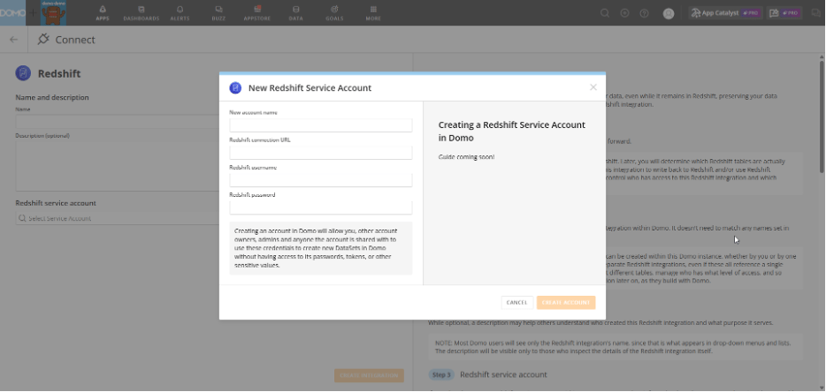Open Buzz in top navigation
Image resolution: width=826 pixels, height=392 pixels.
pyautogui.click(x=218, y=13)
